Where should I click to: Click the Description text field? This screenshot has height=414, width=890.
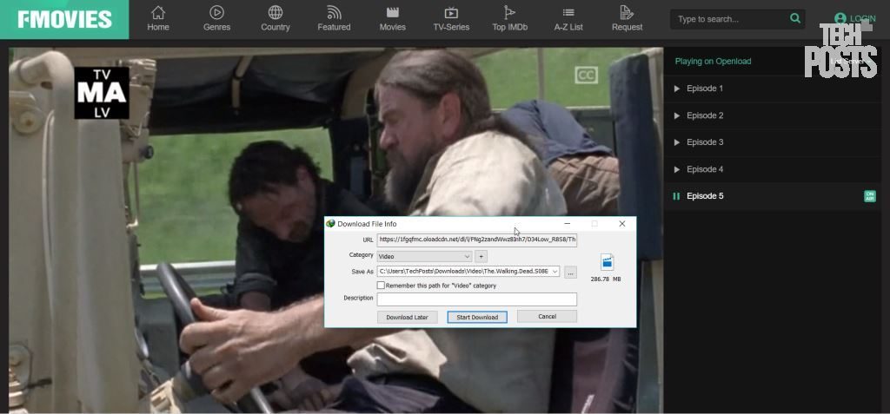(x=477, y=299)
